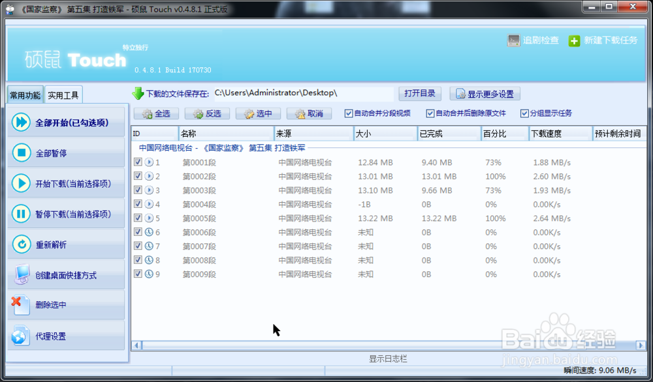Click the green download arrow icon
This screenshot has width=653, height=382.
point(138,93)
